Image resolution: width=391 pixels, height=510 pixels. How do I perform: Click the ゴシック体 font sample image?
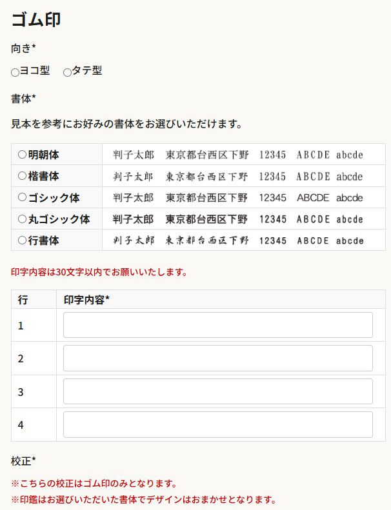(237, 198)
